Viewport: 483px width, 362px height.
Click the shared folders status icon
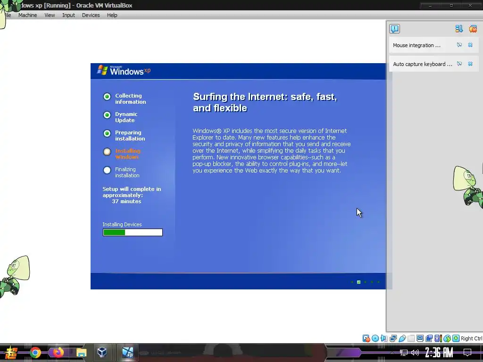411,338
